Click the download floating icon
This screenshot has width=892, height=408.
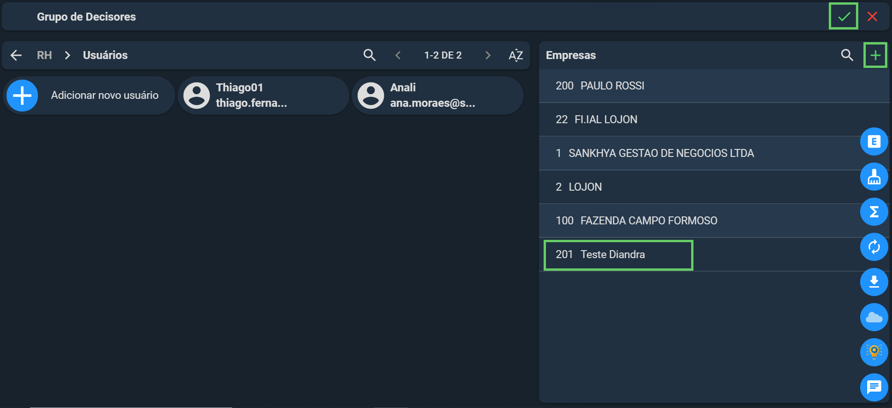[874, 282]
